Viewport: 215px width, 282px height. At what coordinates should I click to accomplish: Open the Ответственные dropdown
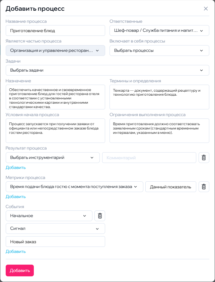[159, 31]
